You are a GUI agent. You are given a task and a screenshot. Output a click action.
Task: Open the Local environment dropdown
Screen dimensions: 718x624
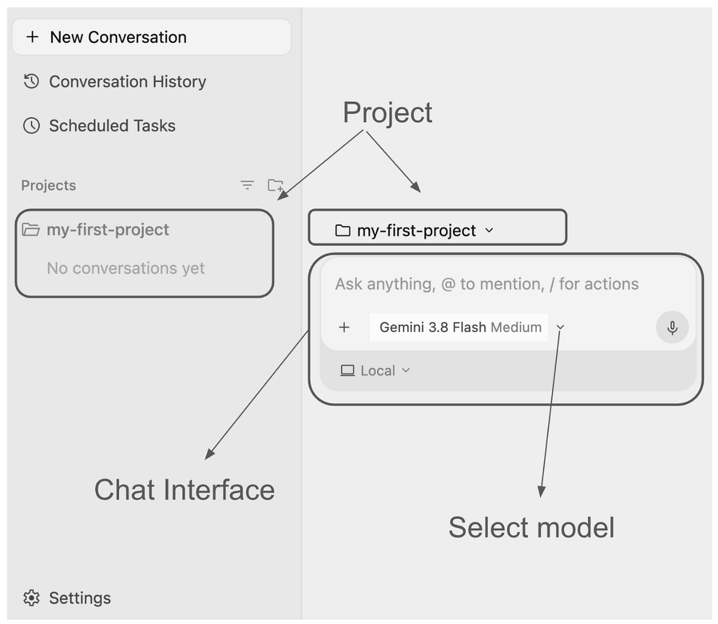click(x=376, y=370)
